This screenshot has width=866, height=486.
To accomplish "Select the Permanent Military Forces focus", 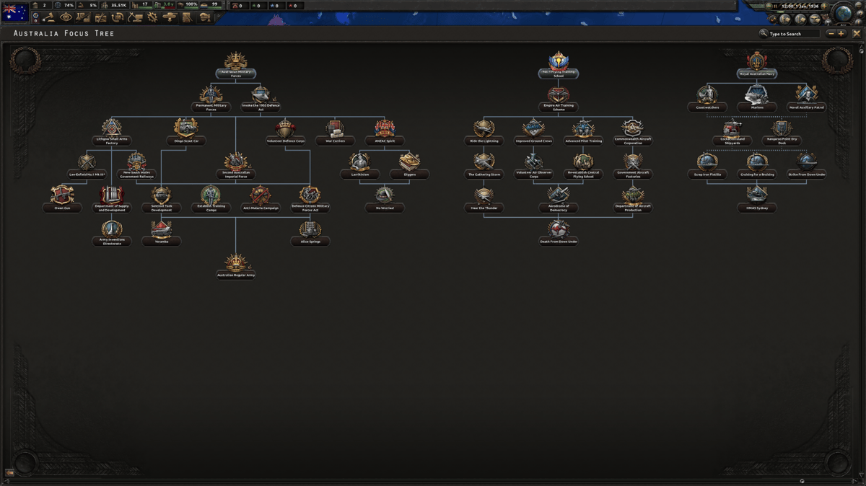I will 211,98.
